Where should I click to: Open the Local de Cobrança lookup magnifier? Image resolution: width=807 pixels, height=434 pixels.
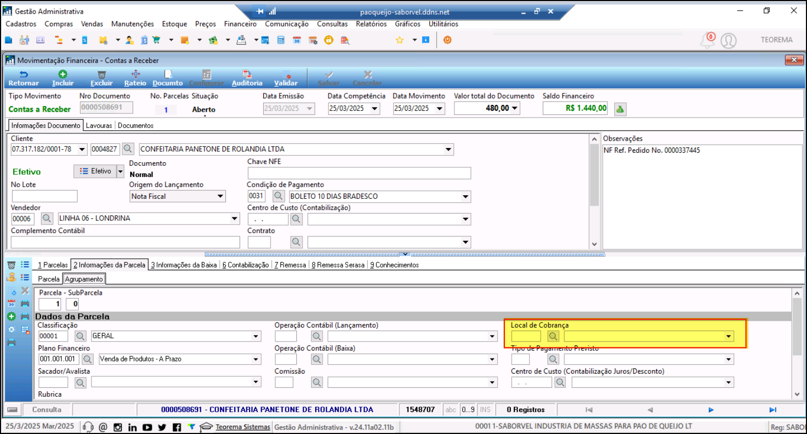pyautogui.click(x=553, y=336)
